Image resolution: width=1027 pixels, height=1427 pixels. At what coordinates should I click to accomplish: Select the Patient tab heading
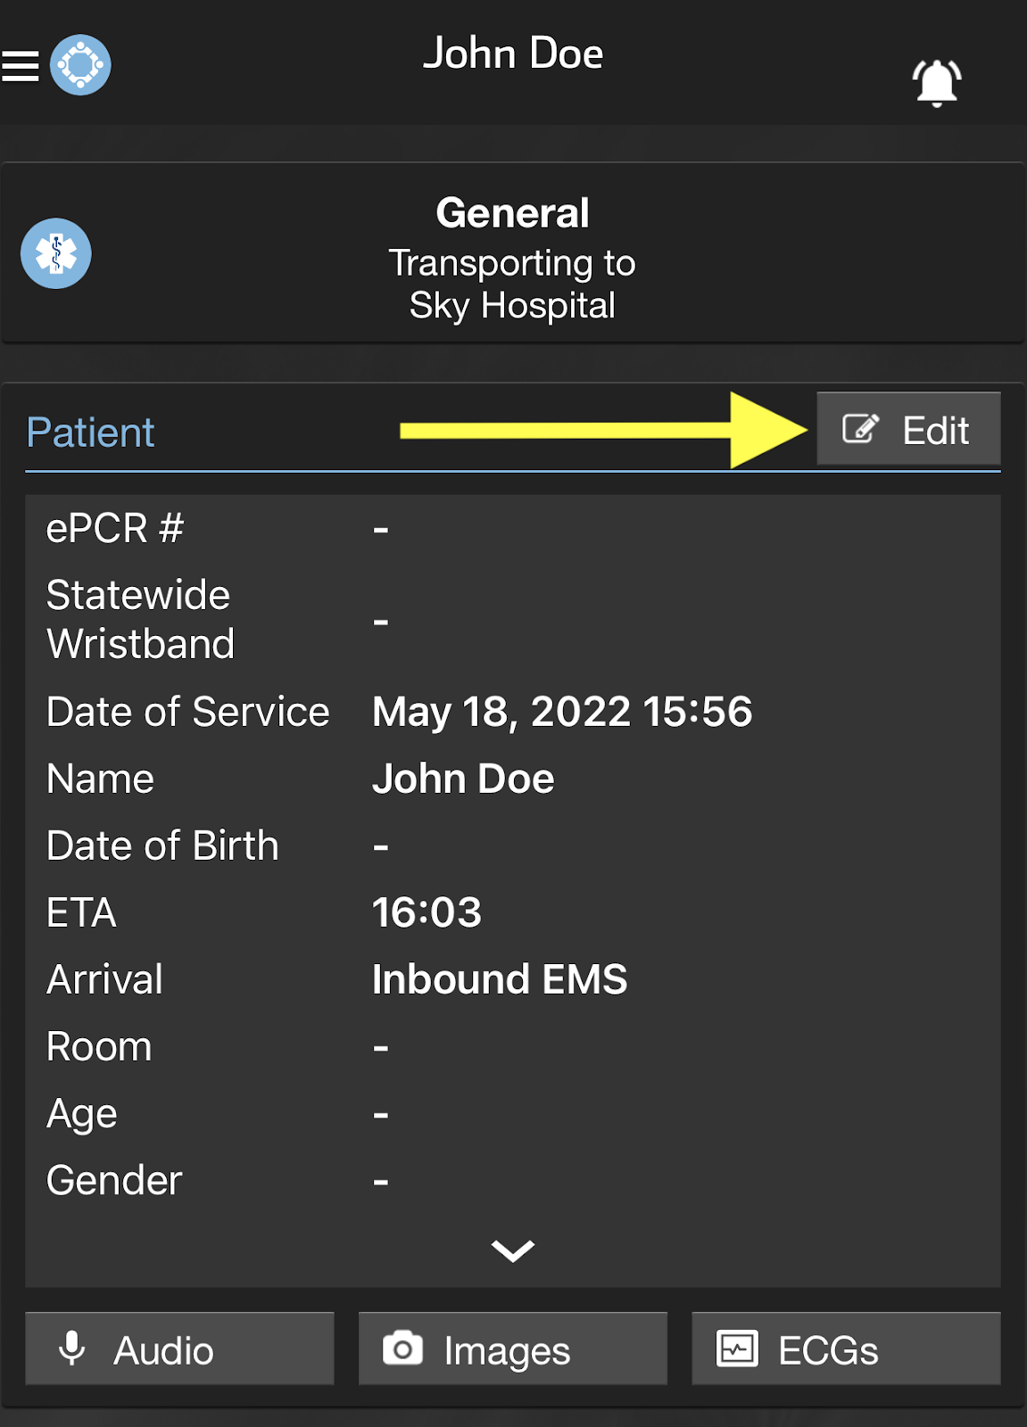90,433
